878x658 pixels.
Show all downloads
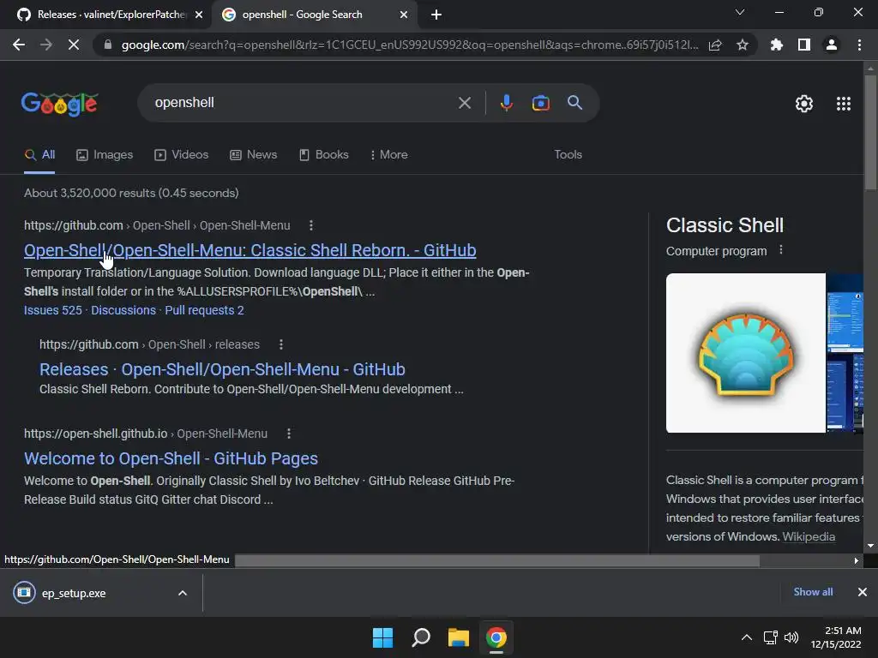[813, 592]
